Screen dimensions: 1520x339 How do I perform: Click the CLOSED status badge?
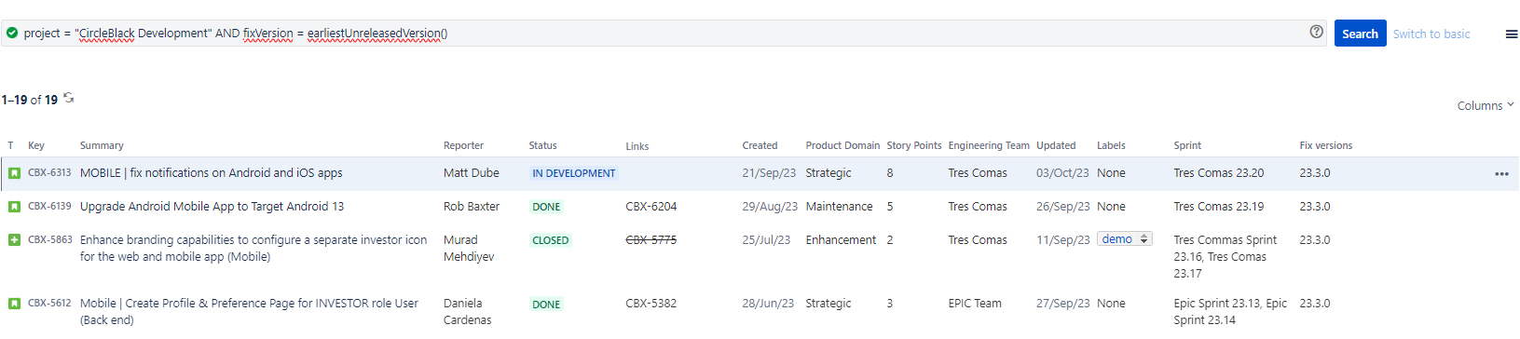point(551,240)
